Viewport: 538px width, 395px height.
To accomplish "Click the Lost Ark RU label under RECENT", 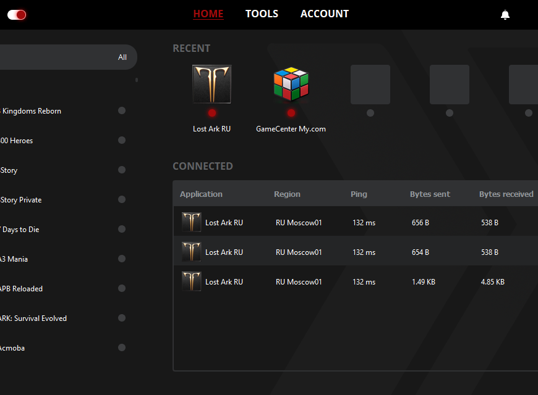I will (211, 129).
